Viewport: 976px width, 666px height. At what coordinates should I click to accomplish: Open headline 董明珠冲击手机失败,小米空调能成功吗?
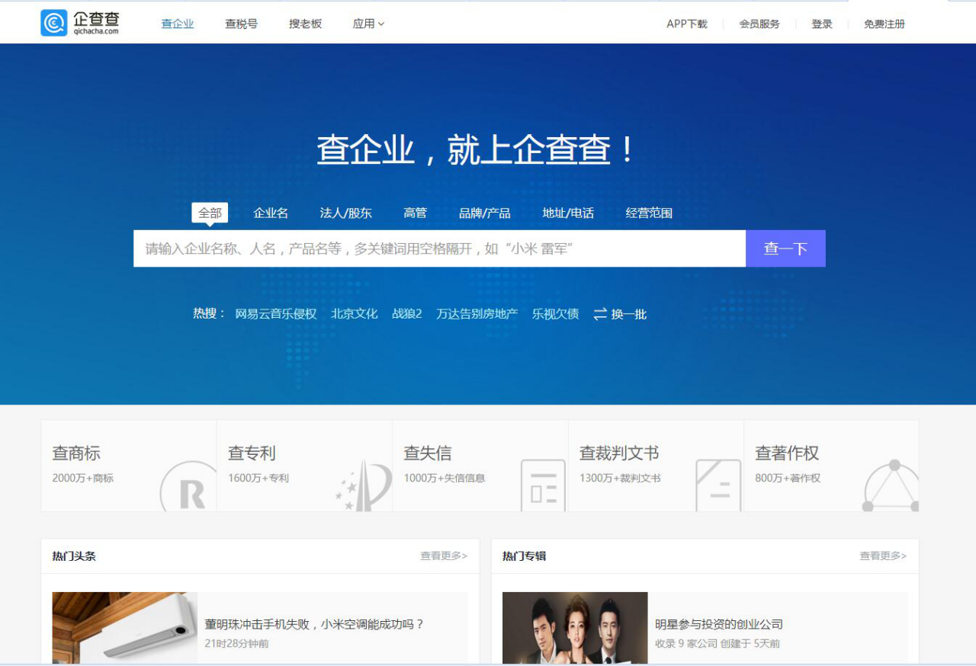[314, 624]
